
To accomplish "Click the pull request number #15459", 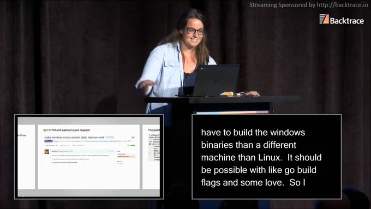I will pyautogui.click(x=109, y=138).
